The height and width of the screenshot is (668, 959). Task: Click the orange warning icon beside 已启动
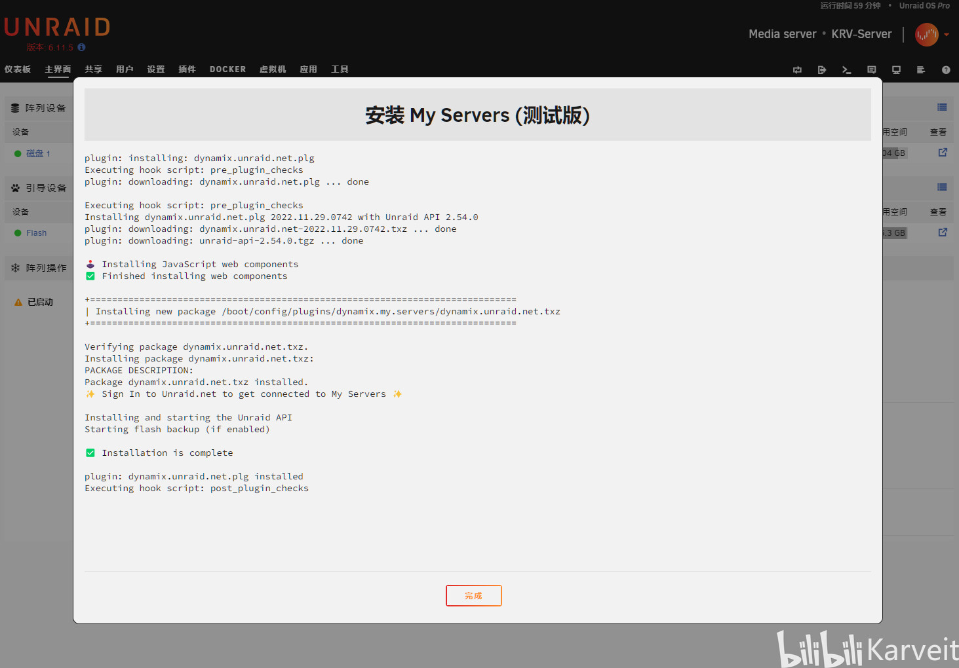pos(18,303)
